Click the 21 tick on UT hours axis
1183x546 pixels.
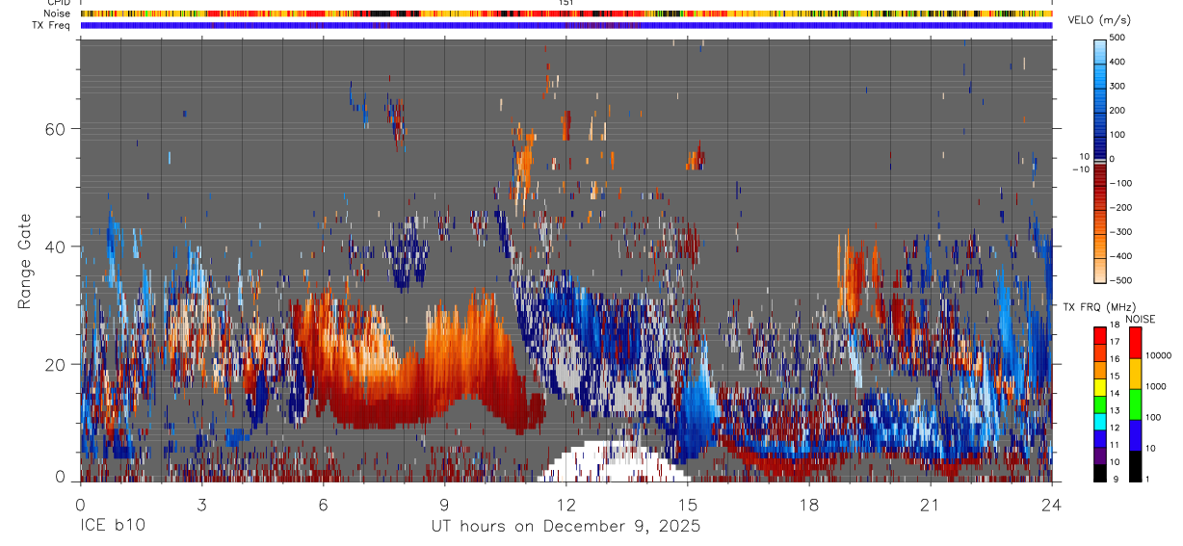pos(930,505)
